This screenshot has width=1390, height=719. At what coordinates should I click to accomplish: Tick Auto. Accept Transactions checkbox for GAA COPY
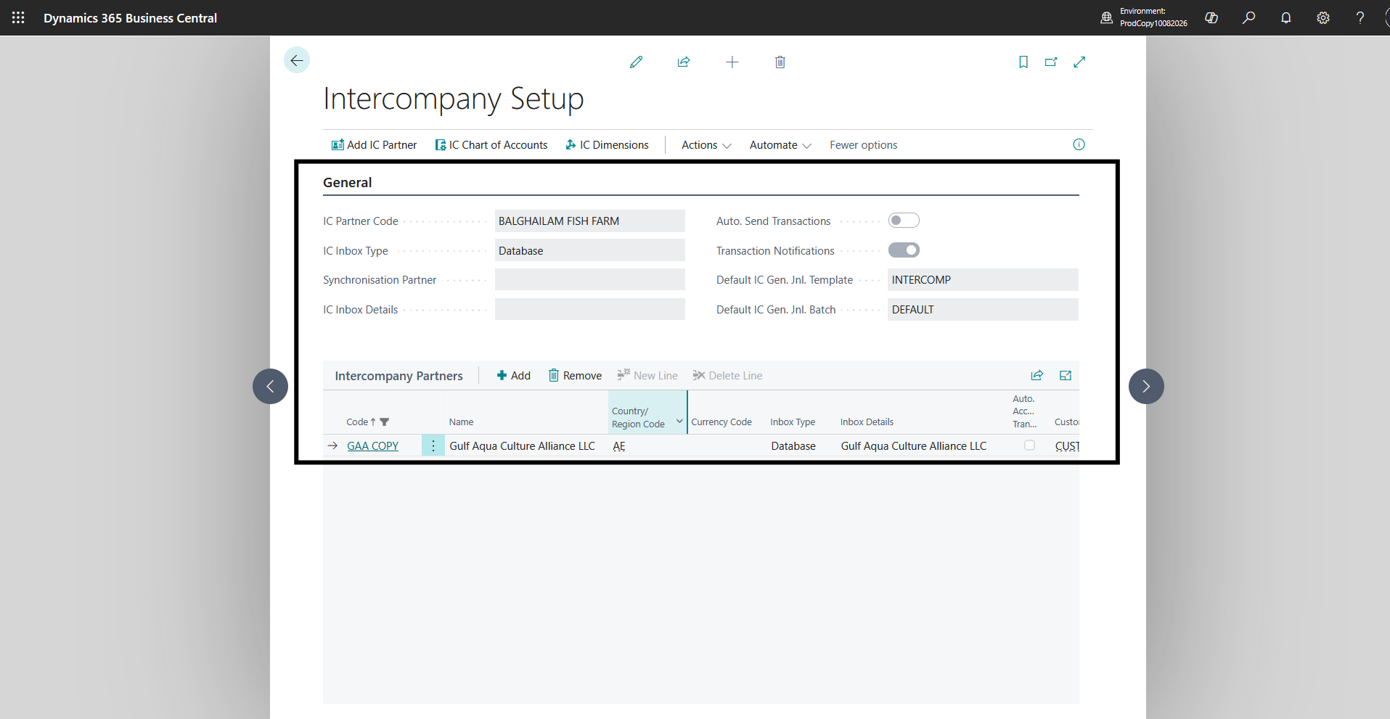click(1029, 445)
